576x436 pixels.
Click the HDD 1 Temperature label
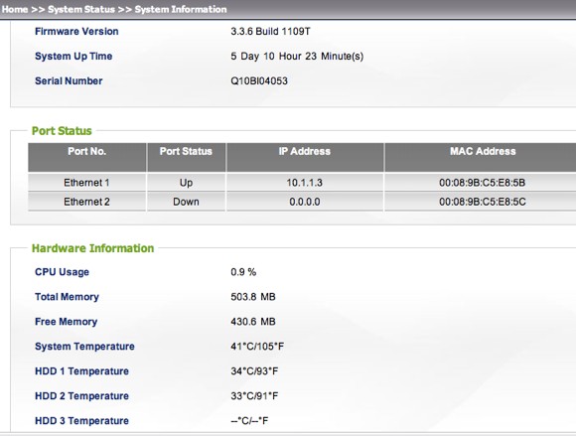tap(81, 371)
